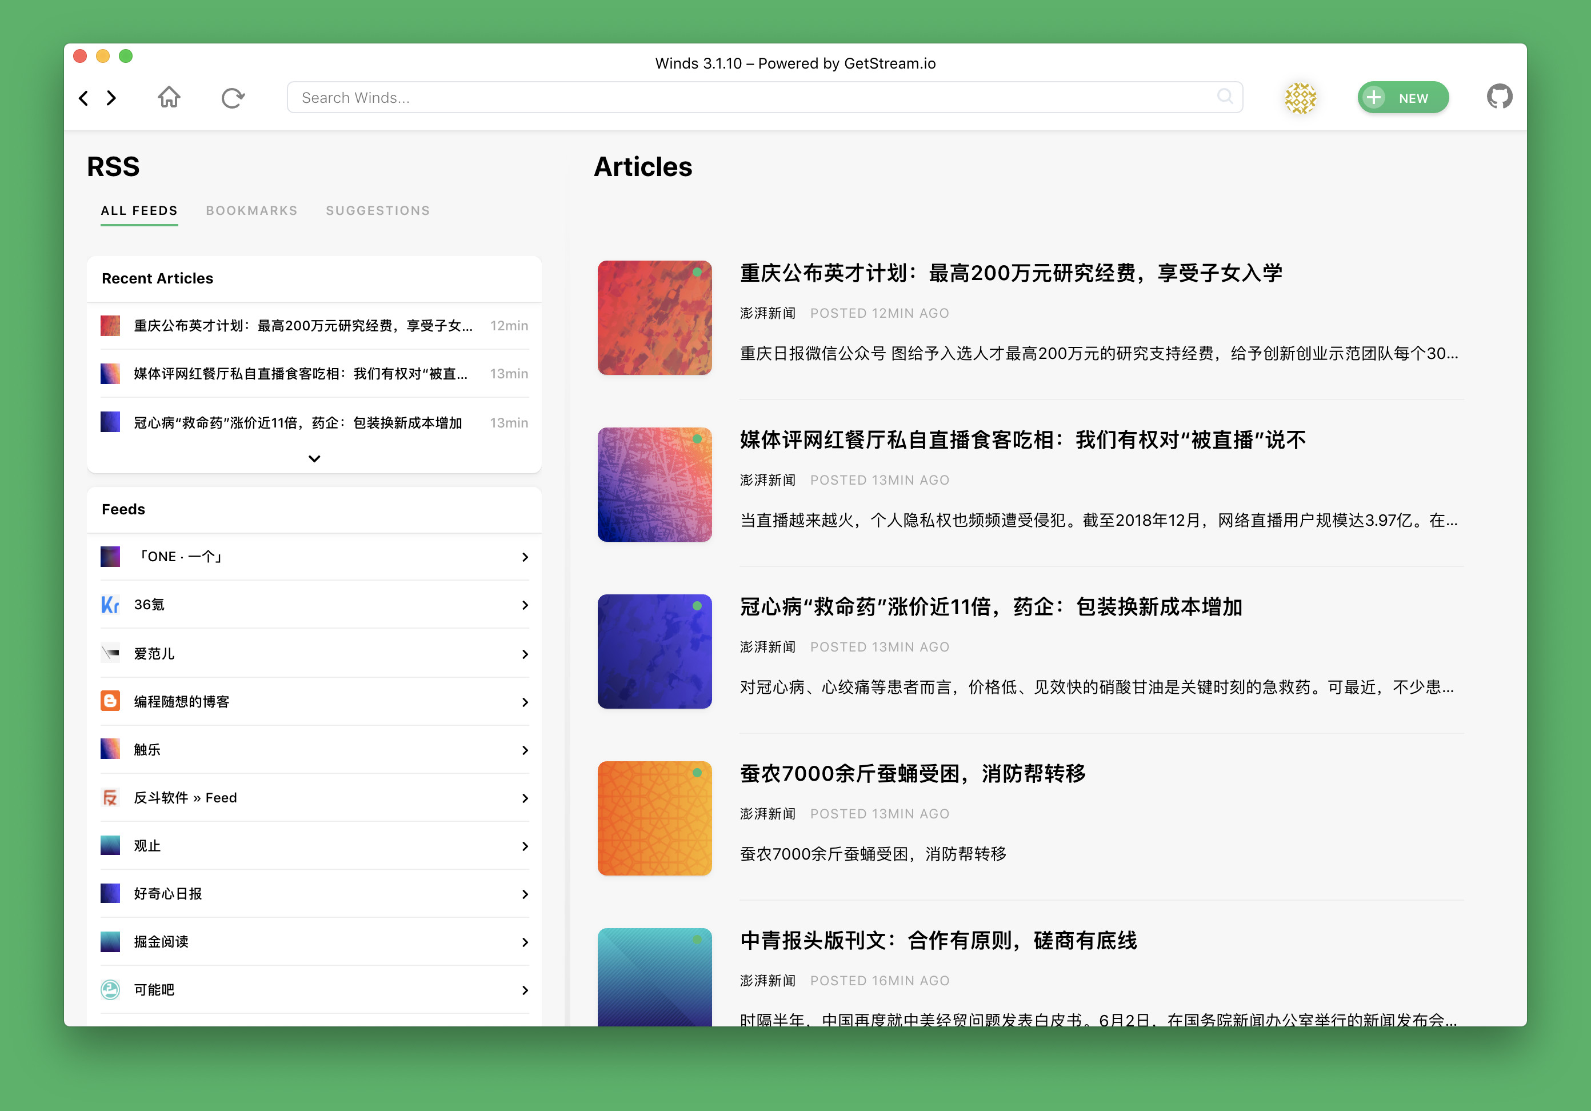Open the SUGGESTIONS tab
1591x1111 pixels.
[x=377, y=210]
